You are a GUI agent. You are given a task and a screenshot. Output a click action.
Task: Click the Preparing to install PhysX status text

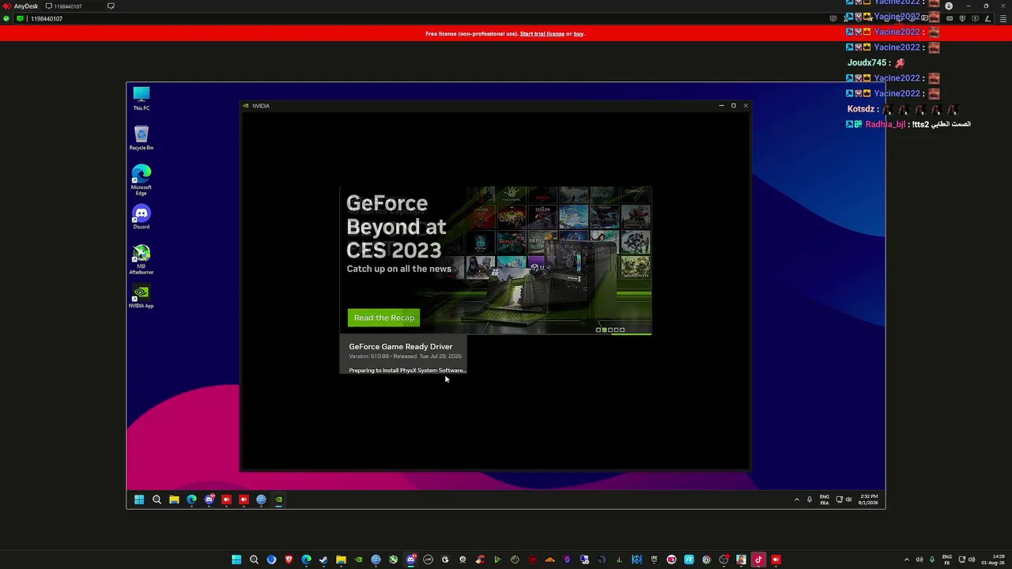[x=407, y=371]
